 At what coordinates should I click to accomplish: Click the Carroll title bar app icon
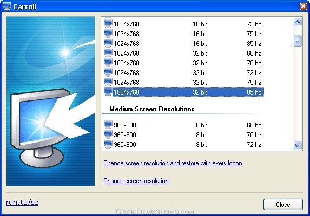tap(6, 6)
